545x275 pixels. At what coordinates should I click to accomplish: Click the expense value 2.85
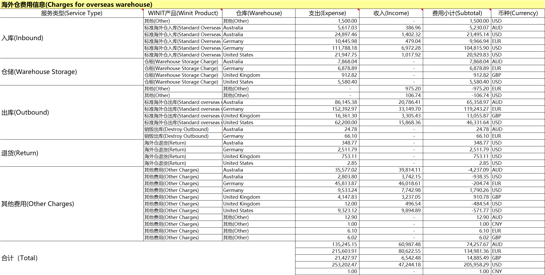click(327, 163)
